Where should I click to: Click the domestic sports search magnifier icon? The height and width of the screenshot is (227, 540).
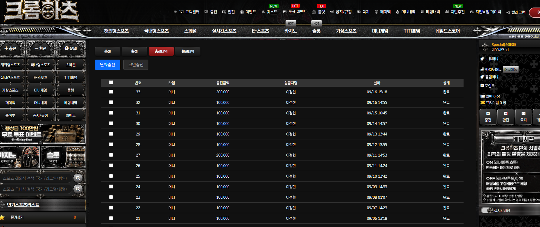[78, 189]
